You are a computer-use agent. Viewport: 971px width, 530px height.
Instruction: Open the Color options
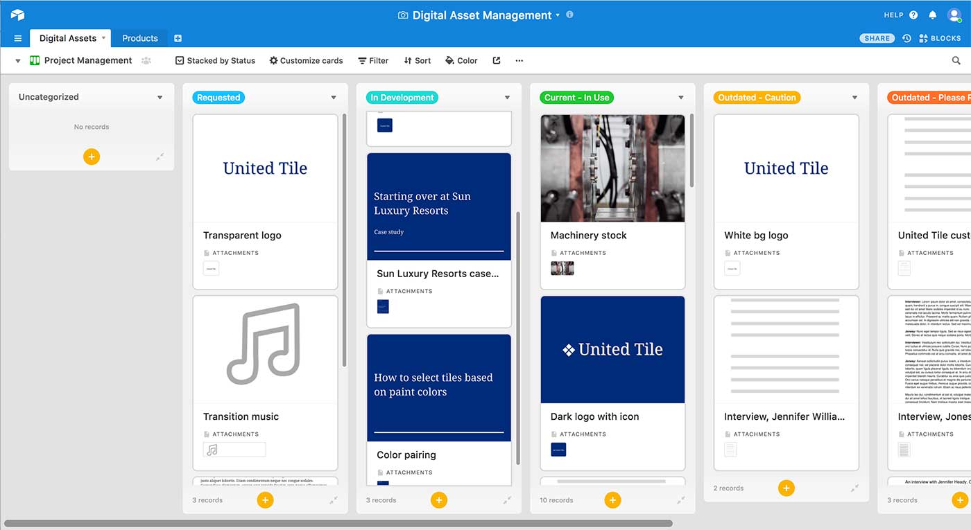[x=461, y=60]
